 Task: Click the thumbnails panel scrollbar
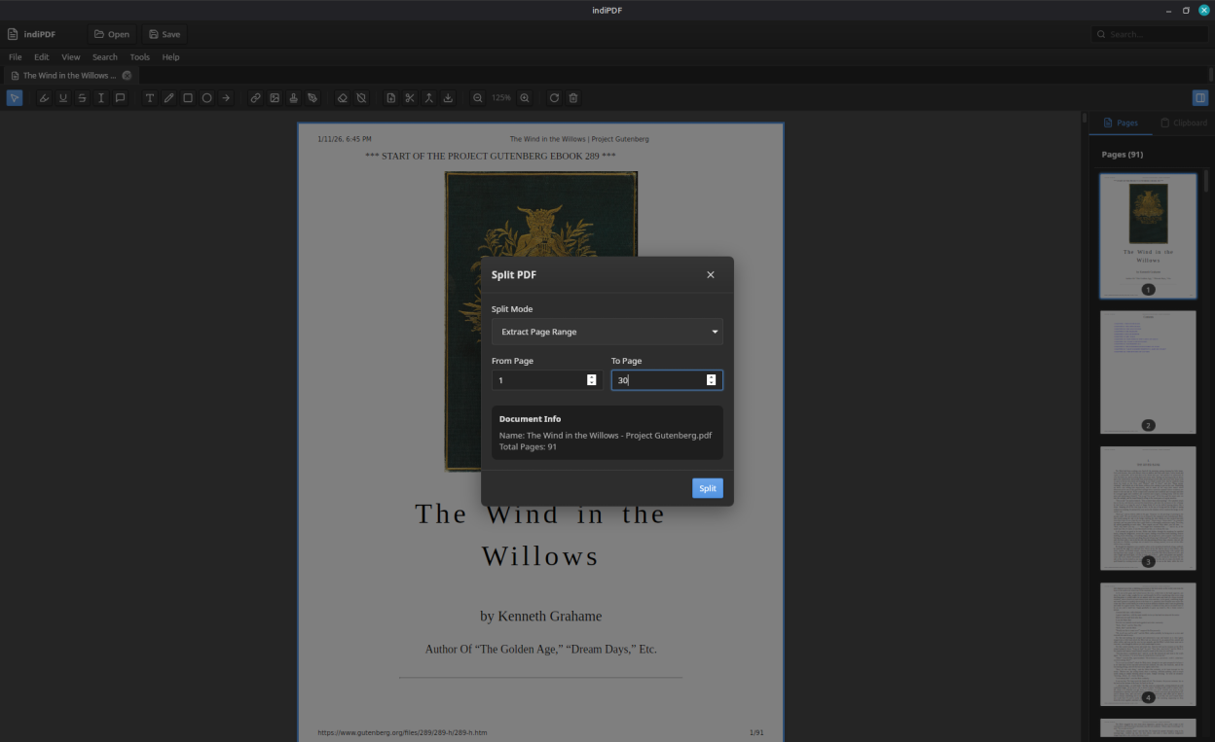click(1207, 181)
